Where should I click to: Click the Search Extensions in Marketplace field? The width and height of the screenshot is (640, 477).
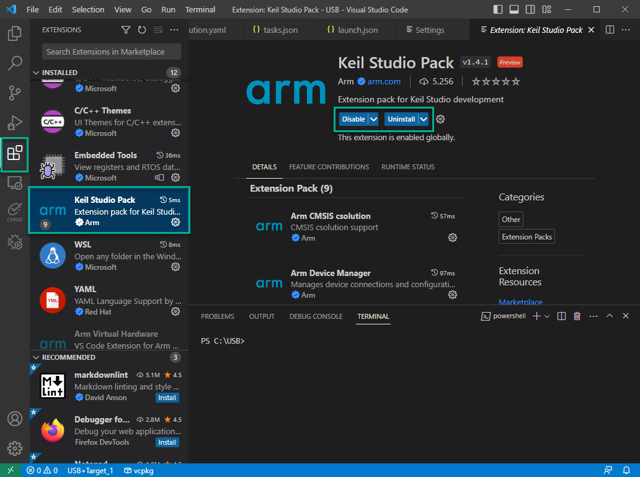112,51
